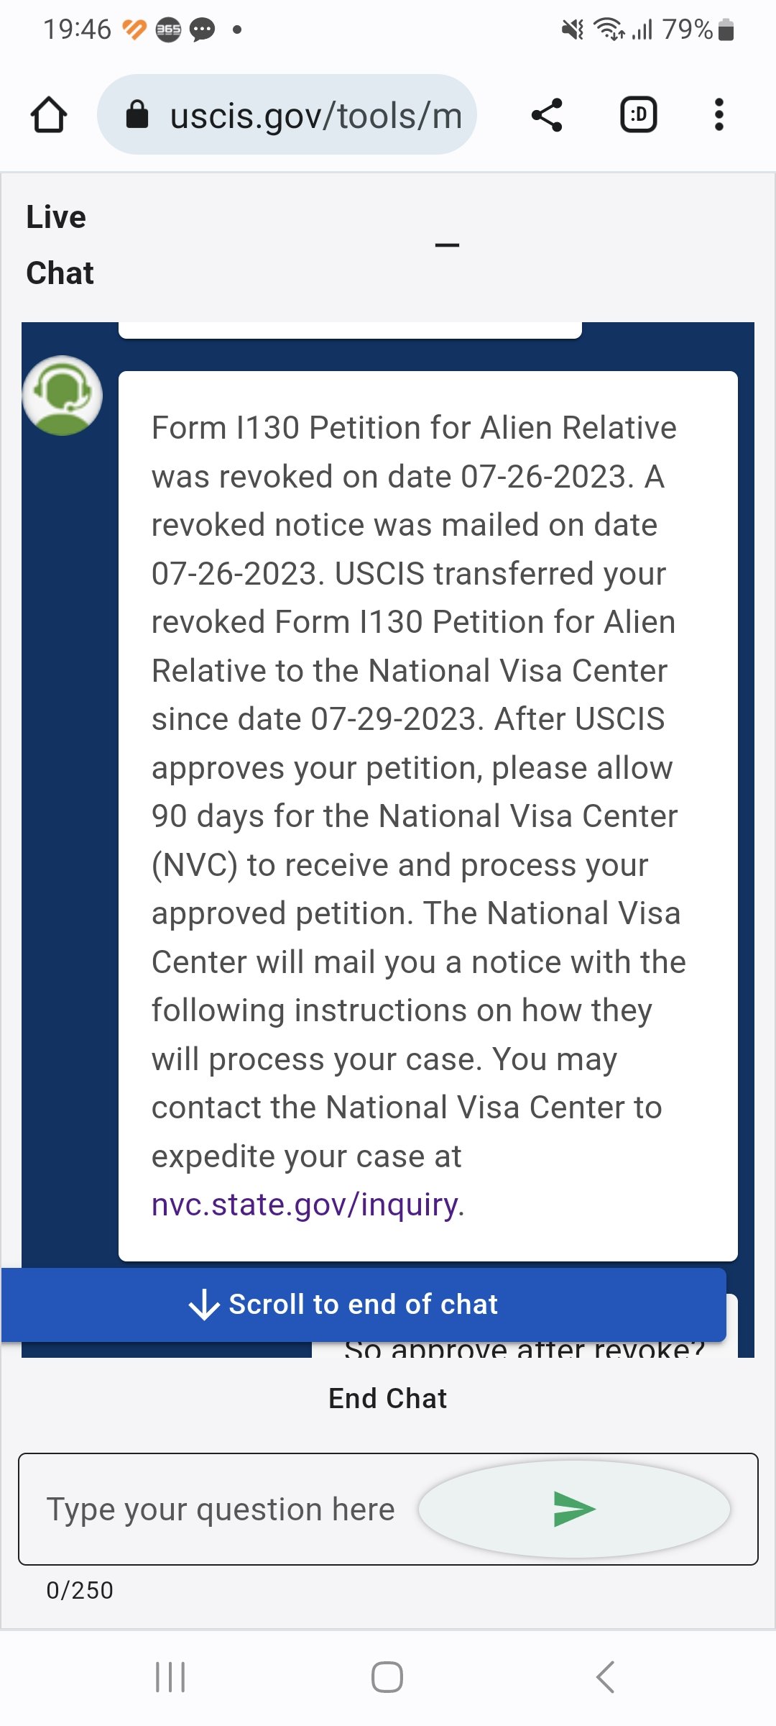Tap the down arrow icon beside Scroll text
This screenshot has width=776, height=1726.
[204, 1305]
